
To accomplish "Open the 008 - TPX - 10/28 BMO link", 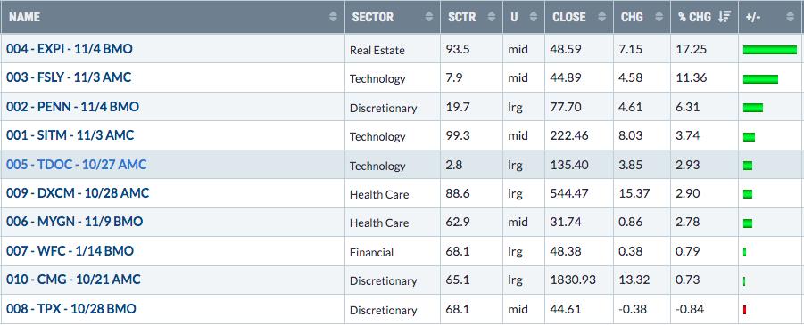I will point(71,309).
